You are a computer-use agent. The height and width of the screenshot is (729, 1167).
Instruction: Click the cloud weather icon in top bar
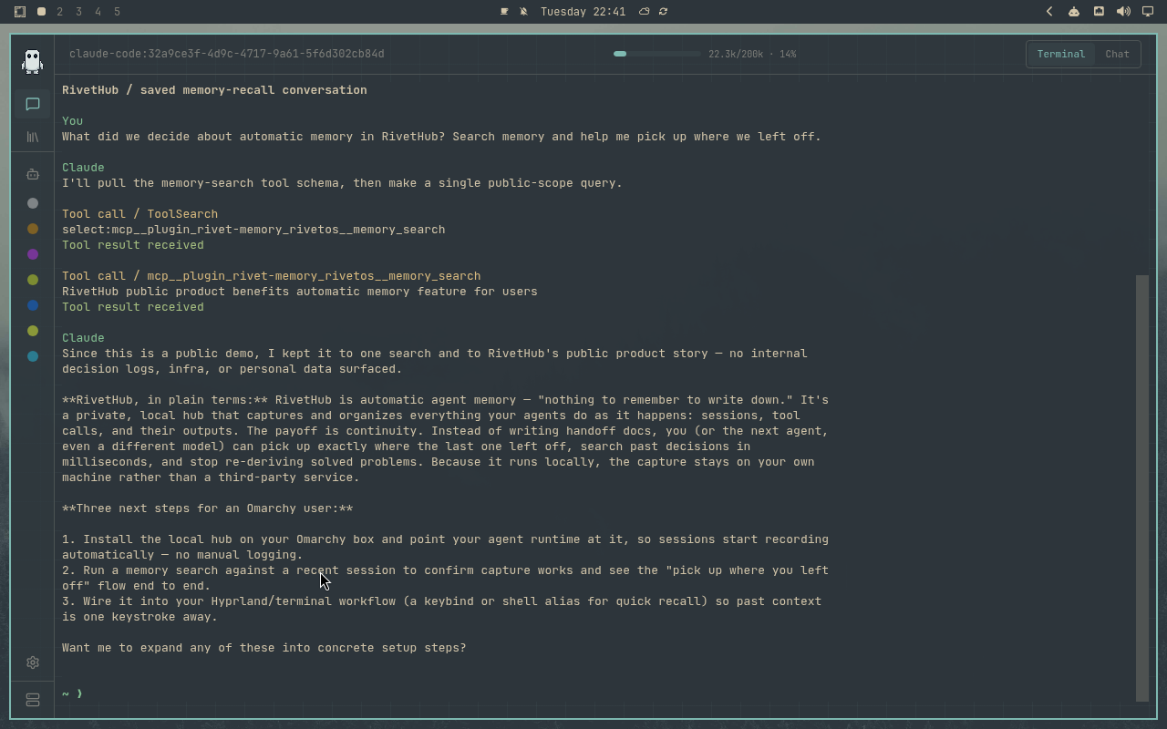click(x=644, y=12)
